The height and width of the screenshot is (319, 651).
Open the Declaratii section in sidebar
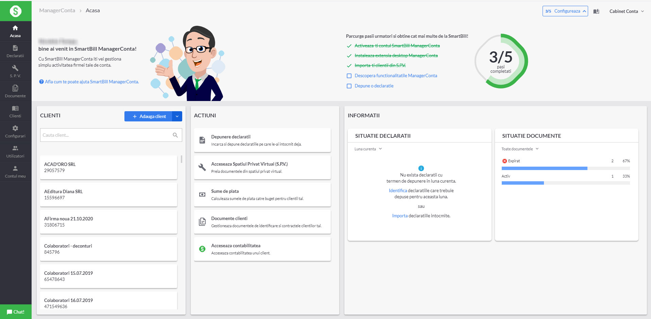(x=15, y=51)
